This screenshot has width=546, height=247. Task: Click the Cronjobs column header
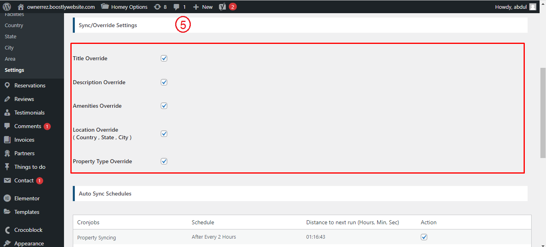click(x=88, y=222)
